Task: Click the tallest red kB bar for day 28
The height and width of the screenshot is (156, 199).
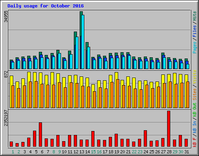Action: (x=169, y=129)
